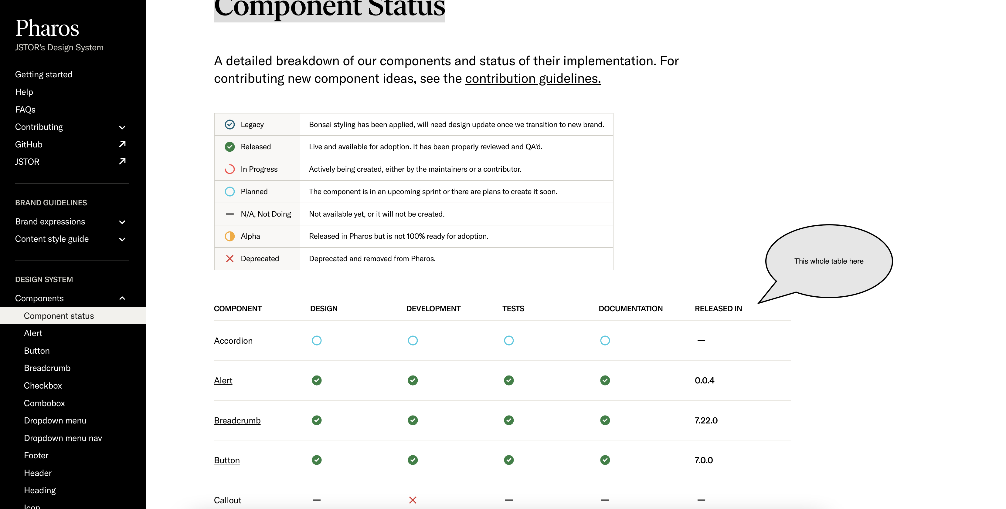Open the Breadcrumb component link in table

pyautogui.click(x=237, y=420)
